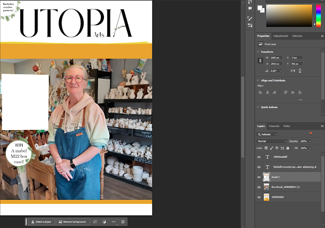The height and width of the screenshot is (228, 325).
Task: Click the Y position field
Action: coord(296,64)
